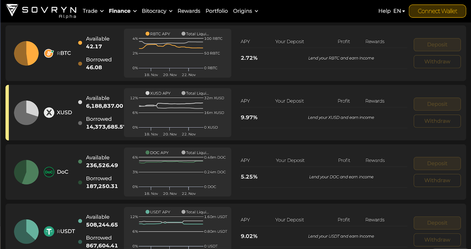Toggle the USDT APY chart series
Screen dimensions: 471x249
(x=158, y=212)
